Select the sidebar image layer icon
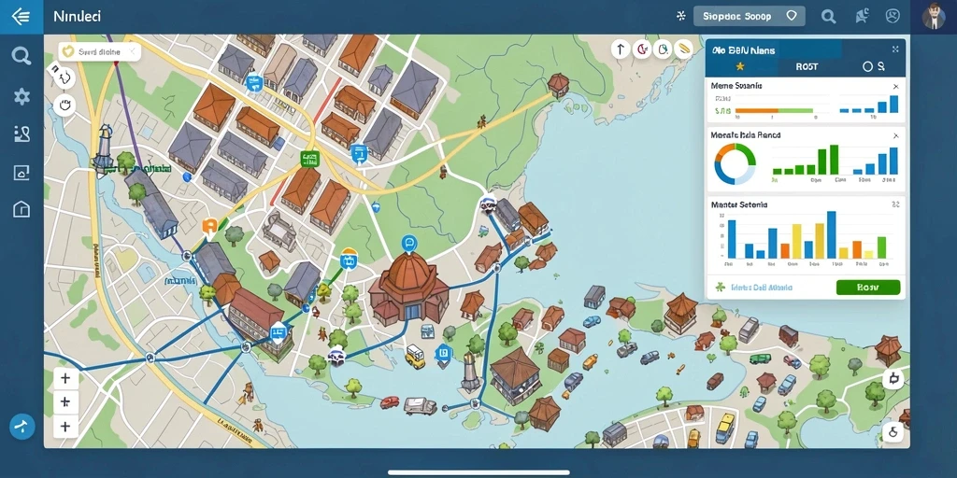The image size is (957, 478). tap(21, 173)
